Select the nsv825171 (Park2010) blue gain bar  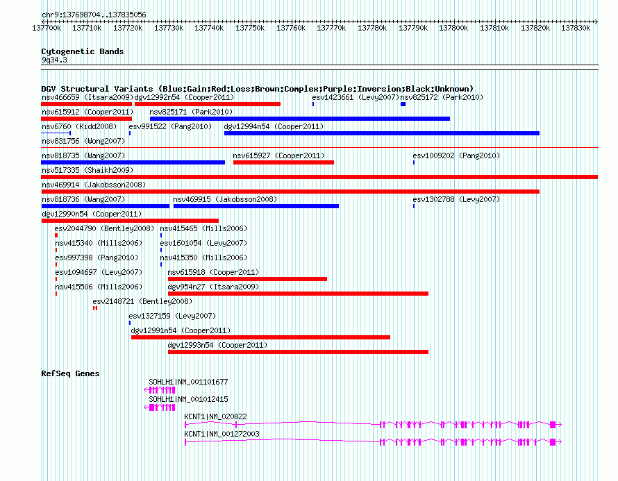[300, 119]
